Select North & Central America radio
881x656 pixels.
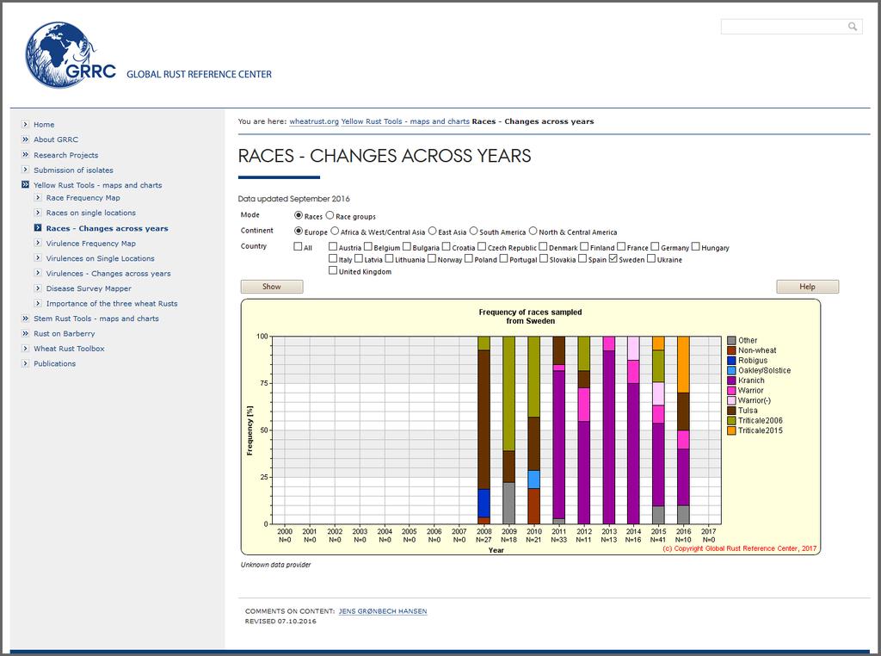point(533,231)
